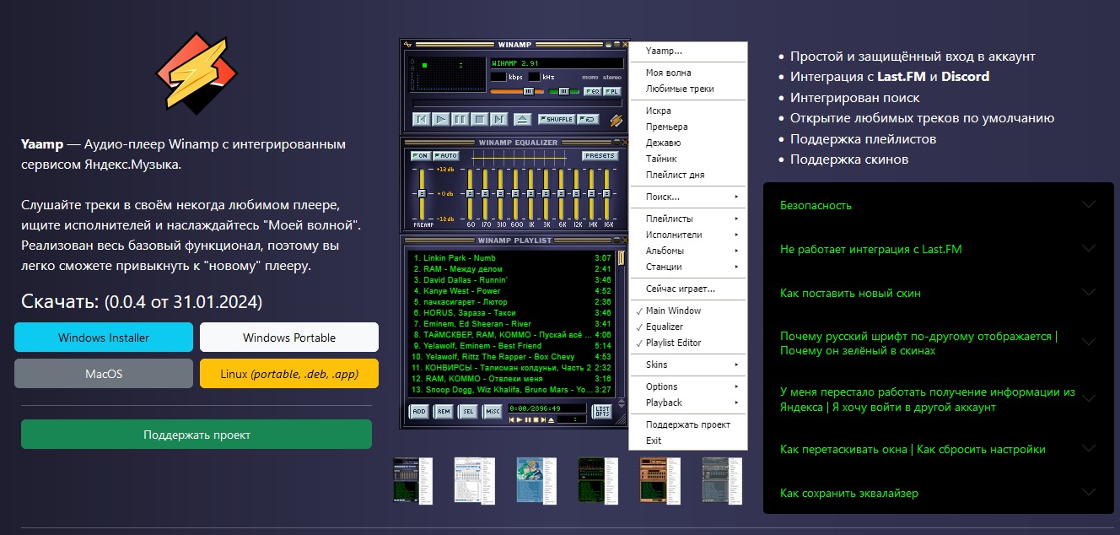This screenshot has height=535, width=1120.
Task: Expand 'Как поставить новый скин' section
Action: [x=939, y=293]
